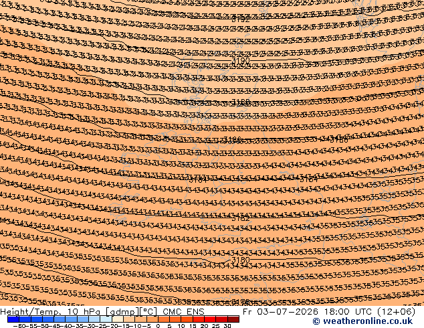Click the 'Height/Temp.' title text
The image size is (424, 328).
click(x=31, y=312)
